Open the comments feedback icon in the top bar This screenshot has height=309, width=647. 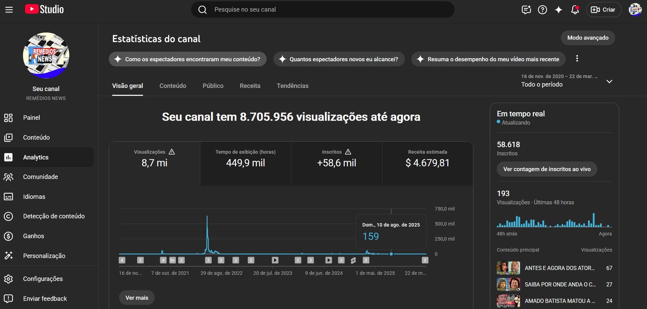pos(526,10)
